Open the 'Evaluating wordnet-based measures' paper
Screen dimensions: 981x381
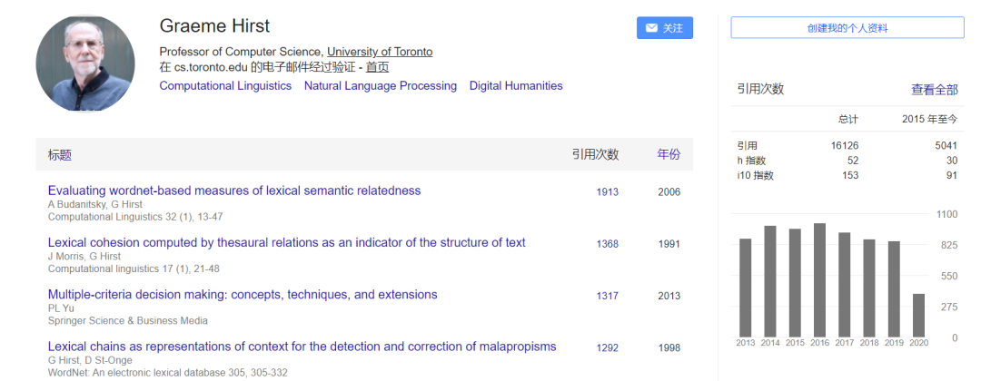tap(234, 190)
